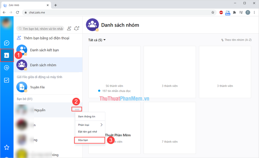
Task: Open the group card with 7 thành viên
Action: (170, 128)
